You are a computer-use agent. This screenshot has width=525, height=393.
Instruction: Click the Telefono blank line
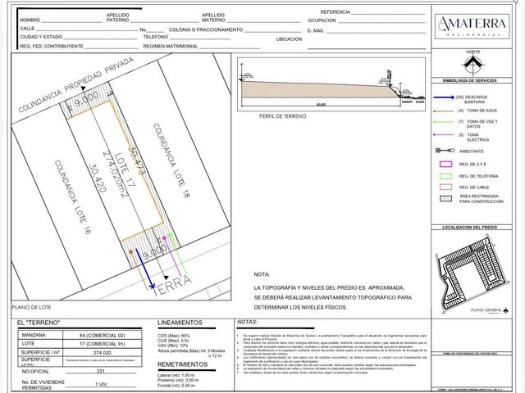(199, 38)
